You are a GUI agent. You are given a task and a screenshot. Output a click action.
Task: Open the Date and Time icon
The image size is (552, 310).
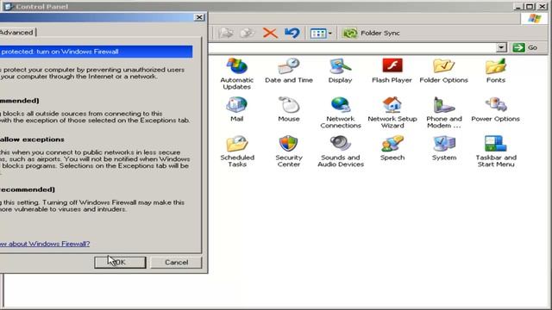(289, 71)
